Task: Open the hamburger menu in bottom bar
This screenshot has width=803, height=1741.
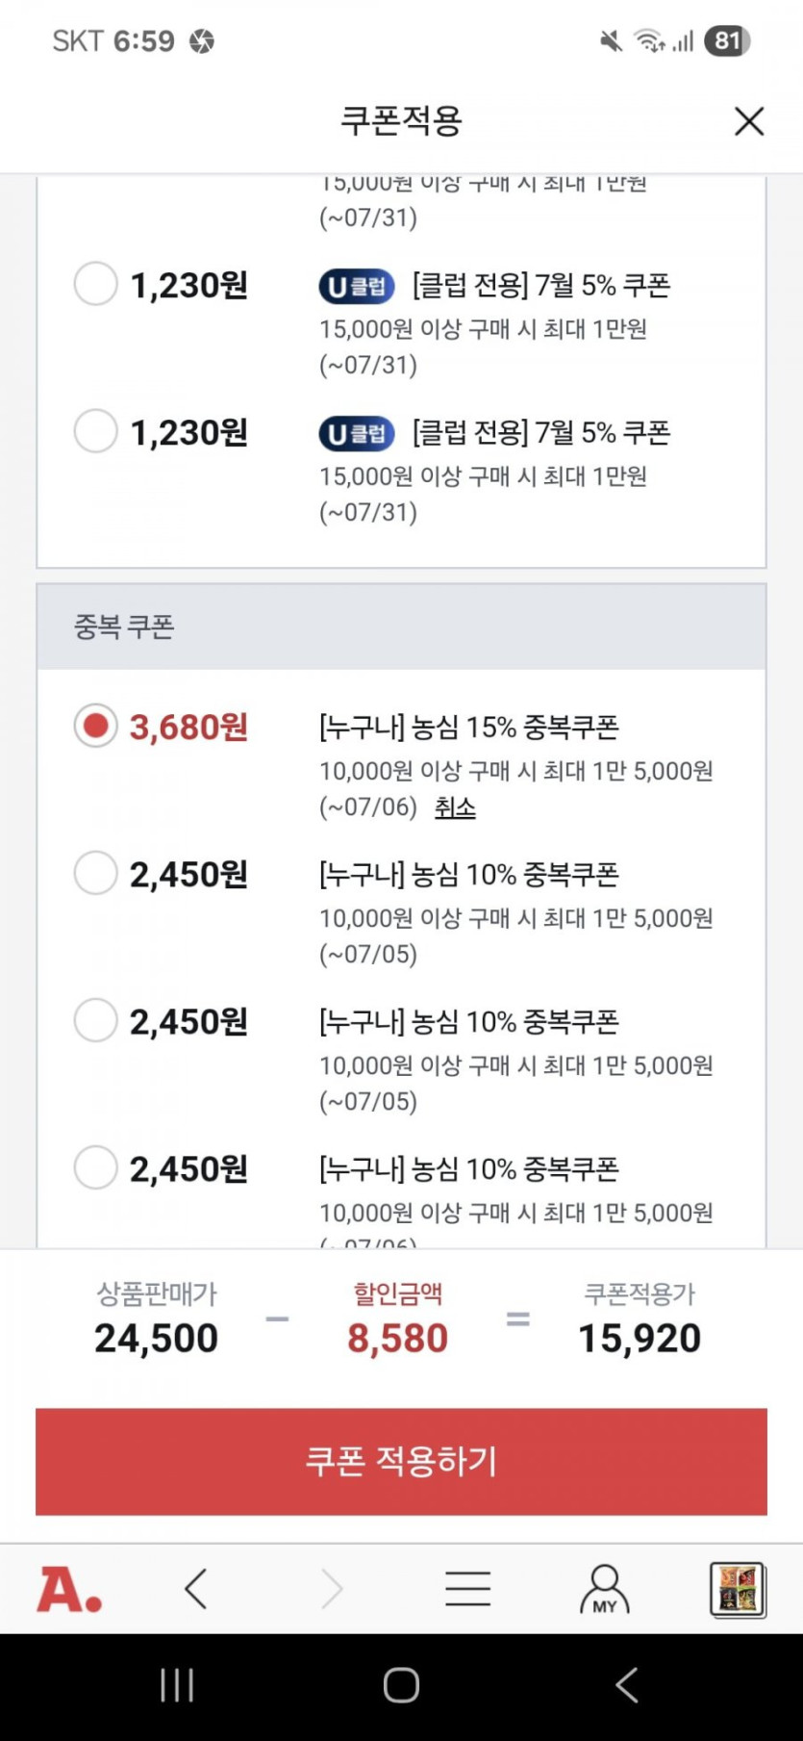Action: [x=468, y=1589]
